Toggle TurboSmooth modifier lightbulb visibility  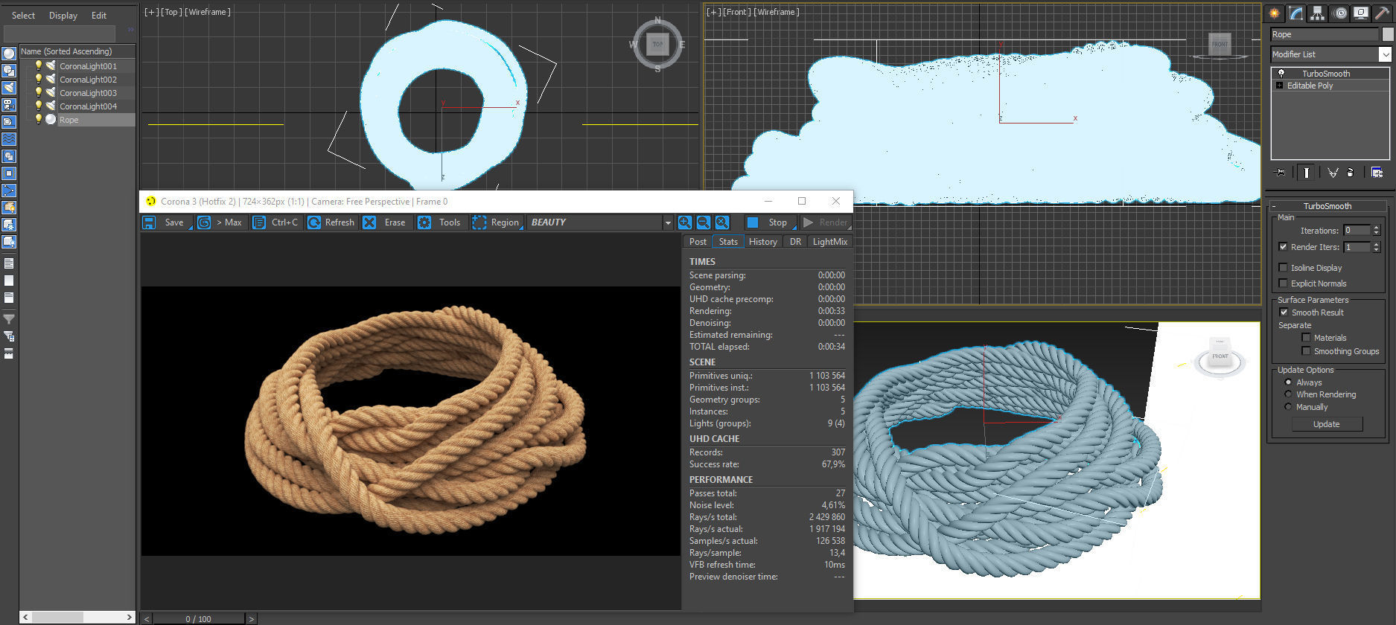1281,73
